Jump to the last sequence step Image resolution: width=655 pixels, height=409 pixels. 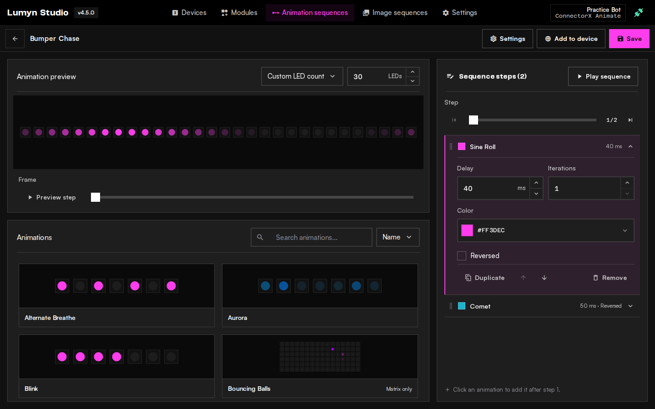click(630, 120)
